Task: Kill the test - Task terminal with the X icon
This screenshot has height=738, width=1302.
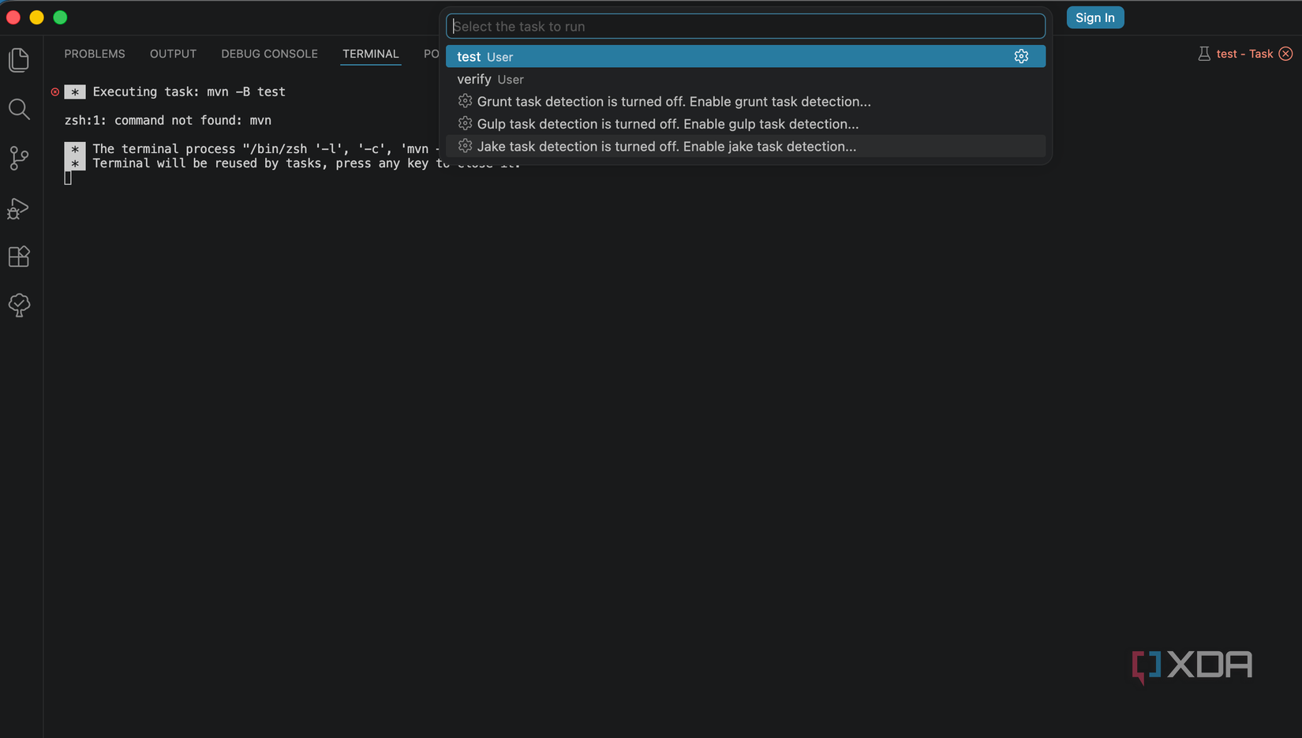Action: tap(1285, 54)
